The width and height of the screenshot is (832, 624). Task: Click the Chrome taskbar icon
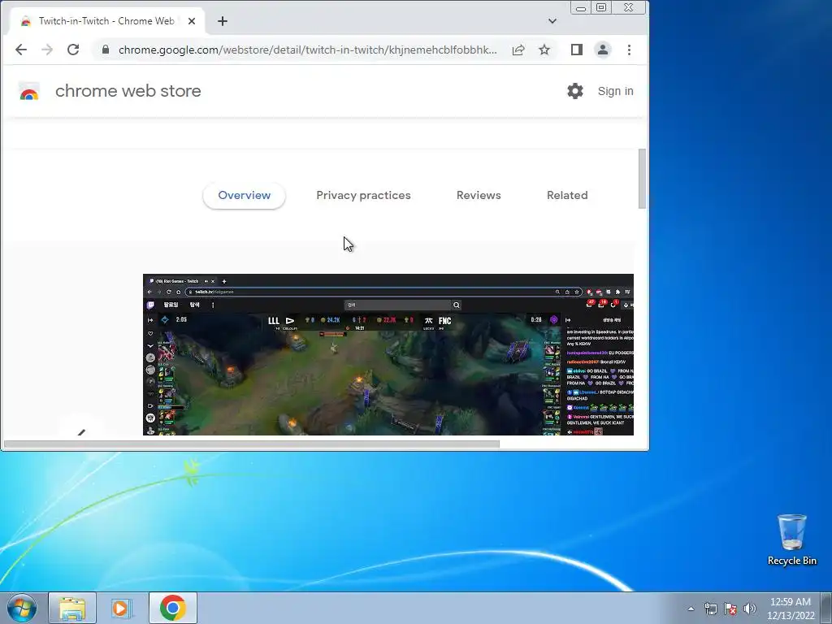[172, 608]
